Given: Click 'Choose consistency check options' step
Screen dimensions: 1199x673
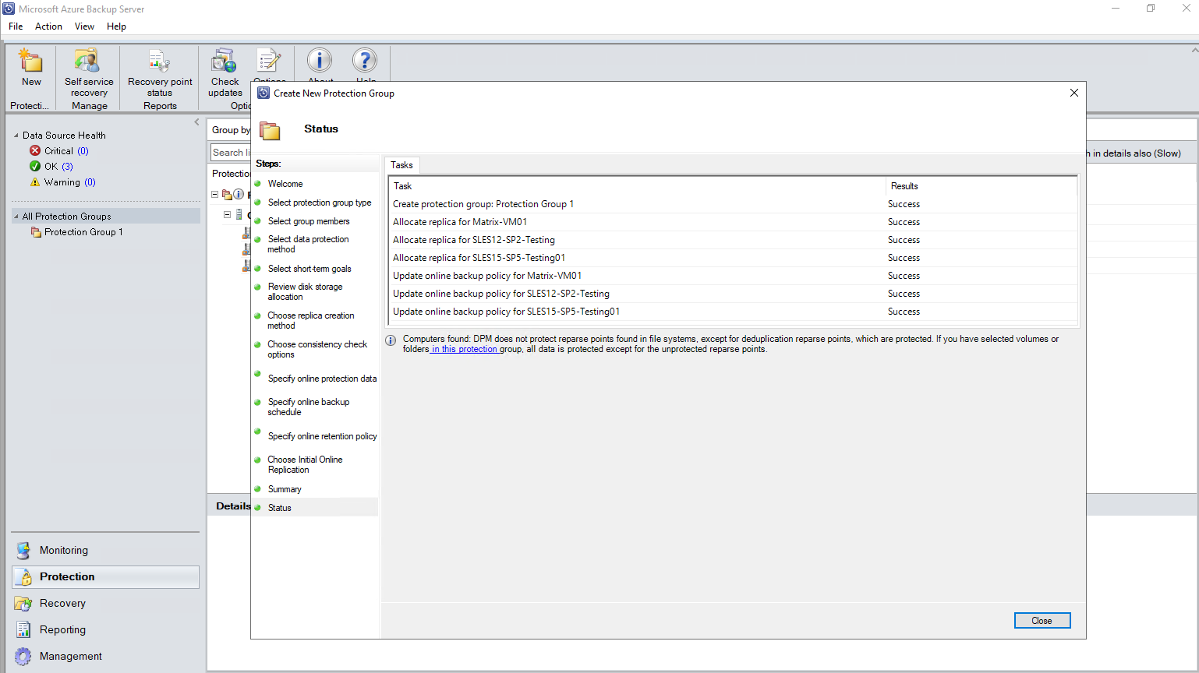Looking at the screenshot, I should tap(317, 349).
